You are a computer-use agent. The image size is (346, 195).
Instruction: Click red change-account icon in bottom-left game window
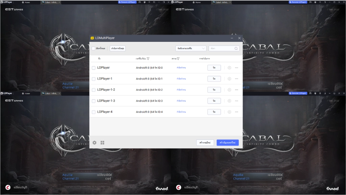[x=8, y=187]
